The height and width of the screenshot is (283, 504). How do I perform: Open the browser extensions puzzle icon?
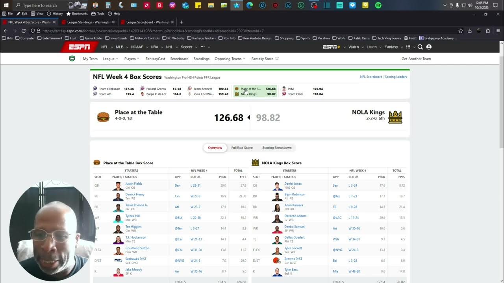click(x=488, y=31)
